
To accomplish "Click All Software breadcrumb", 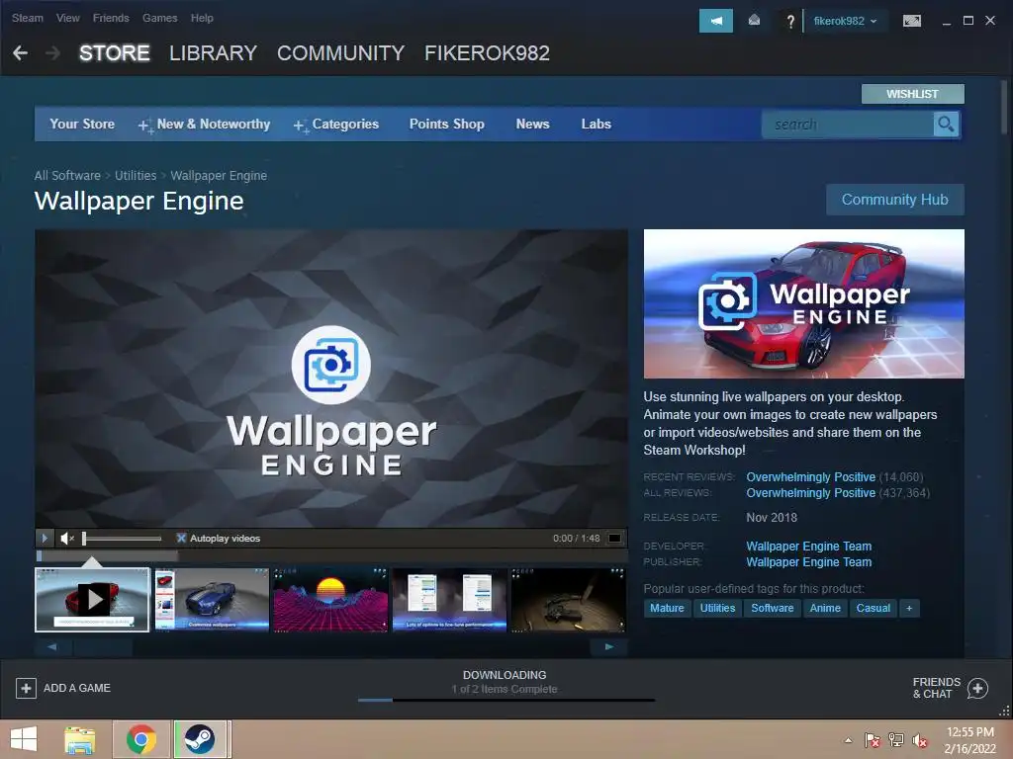I will pyautogui.click(x=67, y=176).
